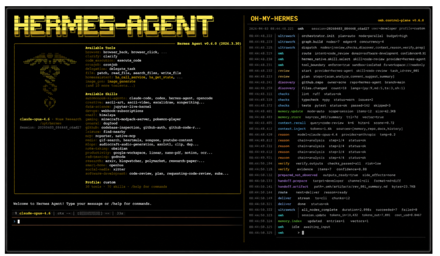Click the Hermes Agent message input prompt
Viewport: 440px width, 256px height.
[128, 221]
